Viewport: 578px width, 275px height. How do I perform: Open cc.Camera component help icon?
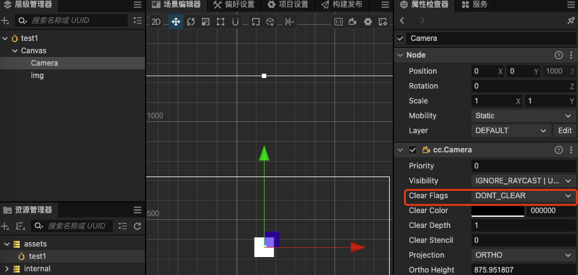click(559, 150)
